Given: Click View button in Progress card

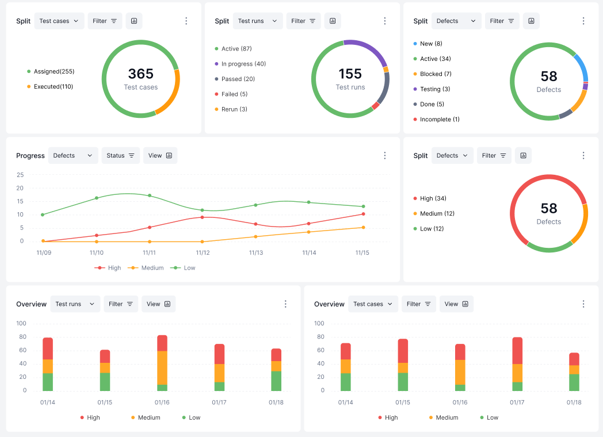Looking at the screenshot, I should click(160, 155).
